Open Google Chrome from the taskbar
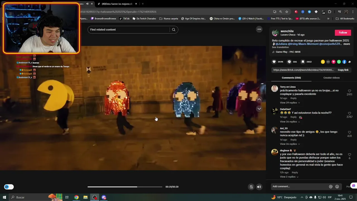This screenshot has height=201, width=357. coord(76,197)
